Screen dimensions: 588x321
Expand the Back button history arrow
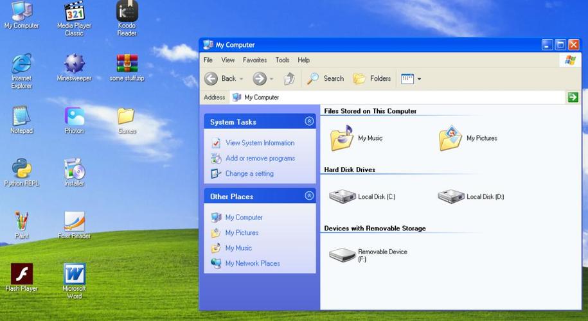pos(241,79)
